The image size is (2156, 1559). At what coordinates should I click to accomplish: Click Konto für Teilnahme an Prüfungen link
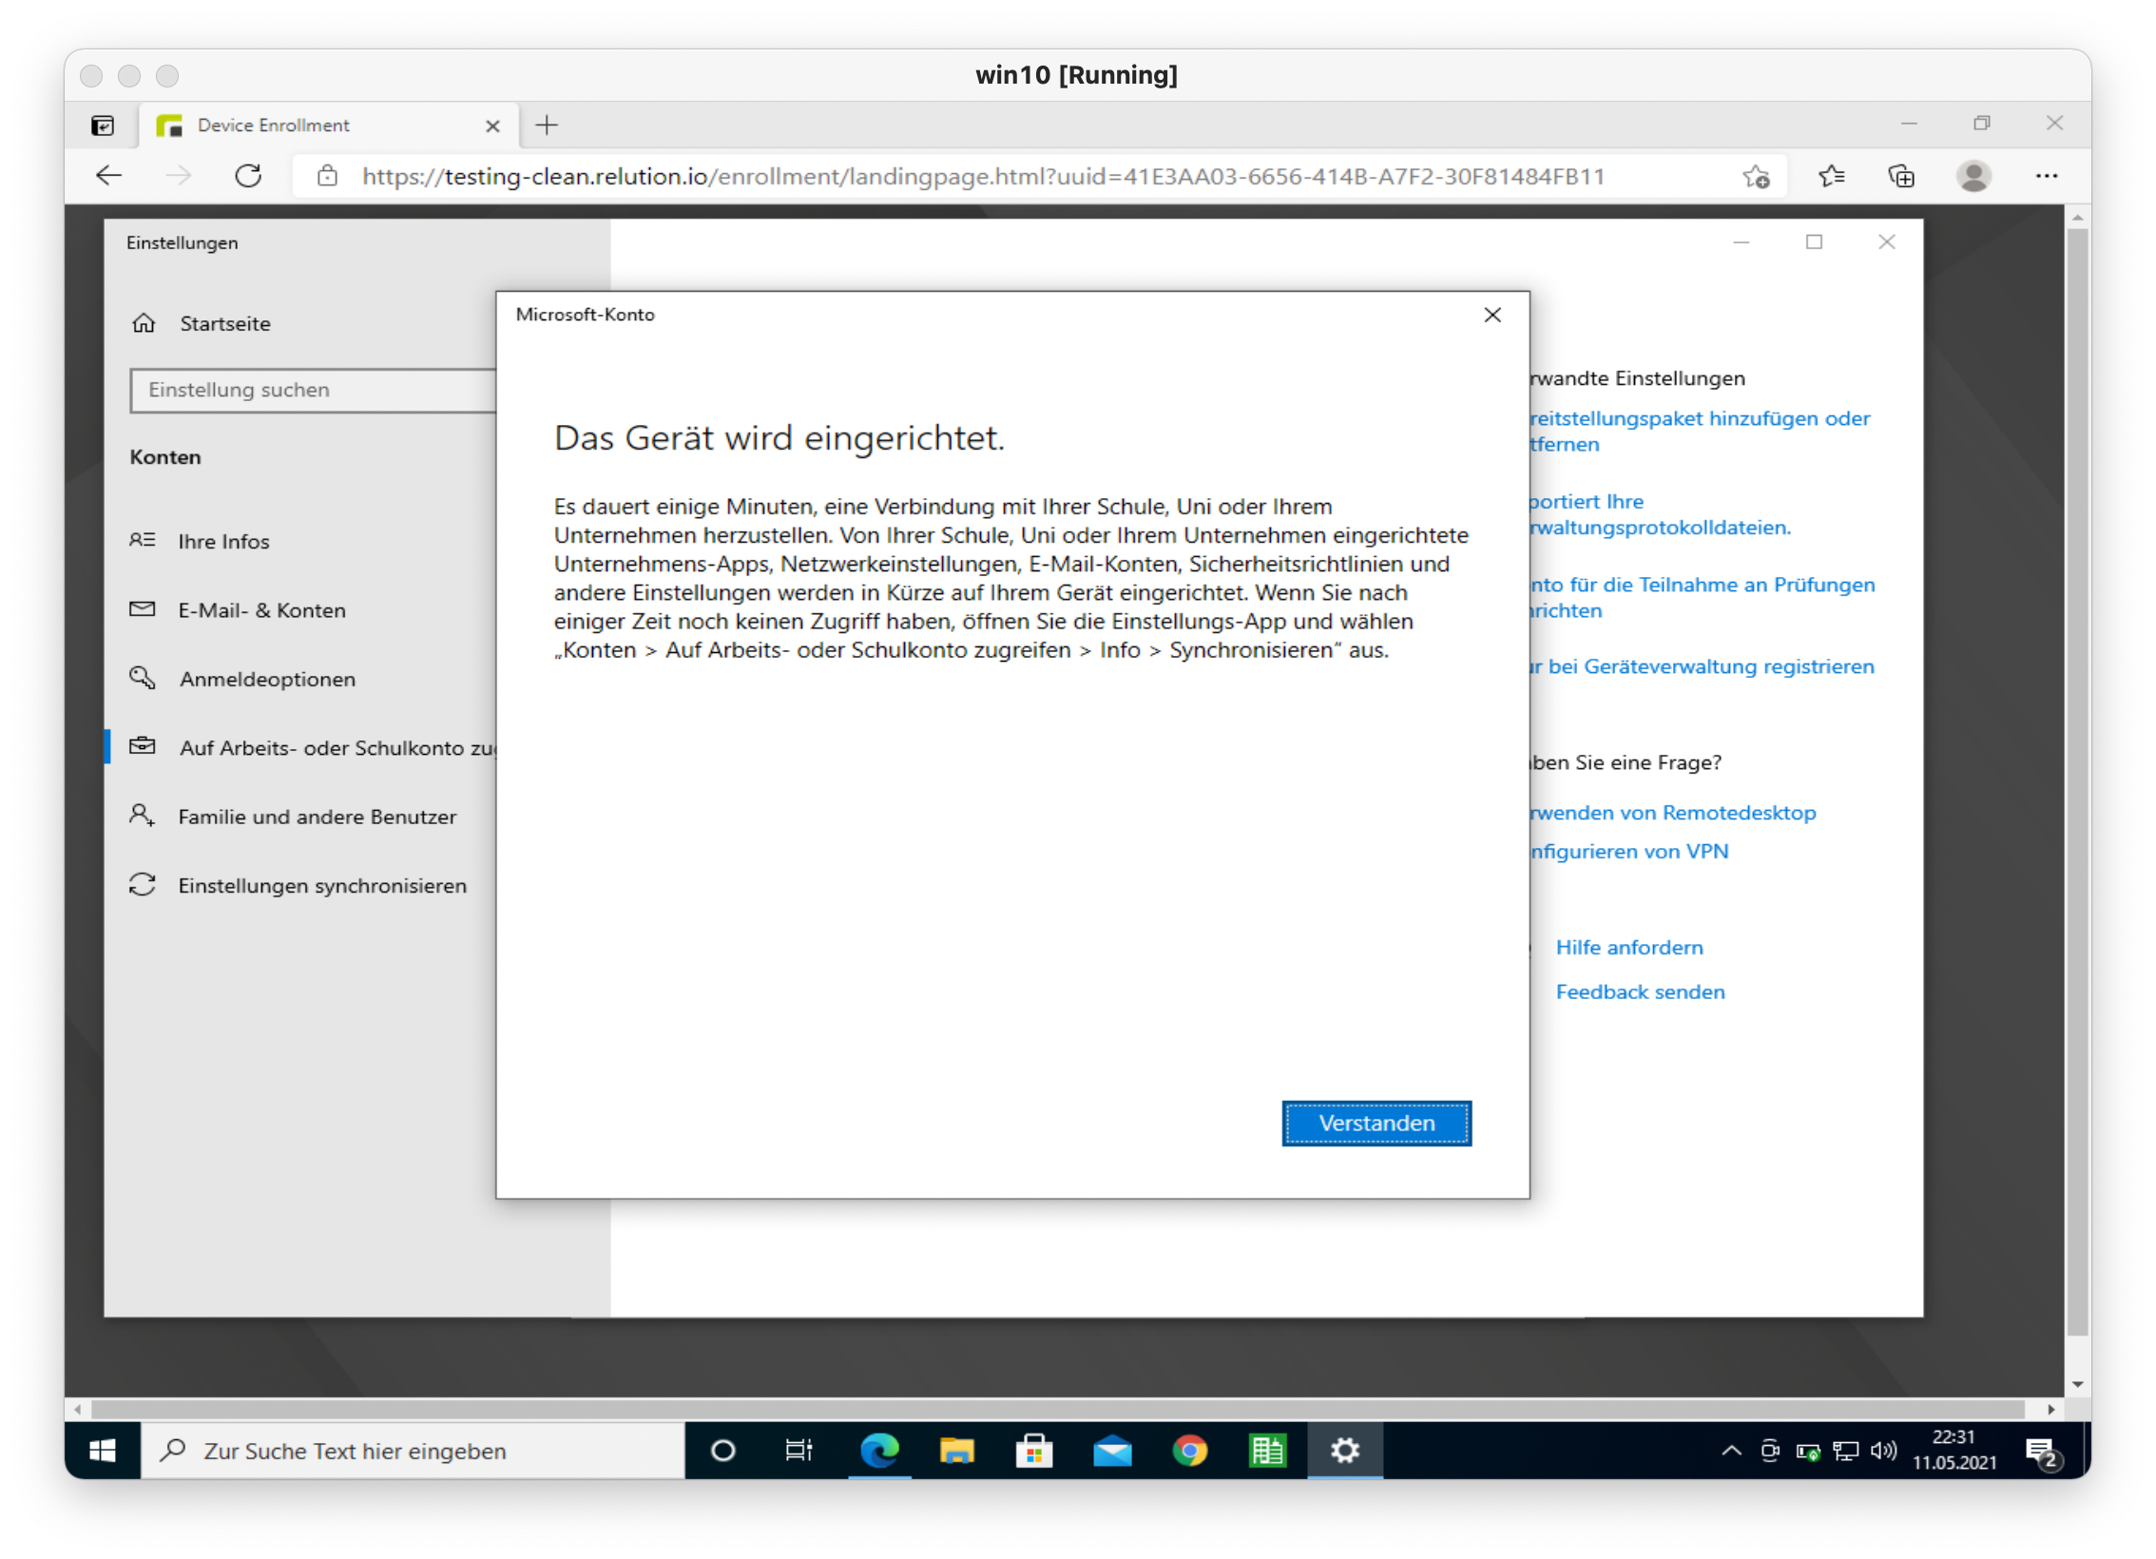[1702, 597]
